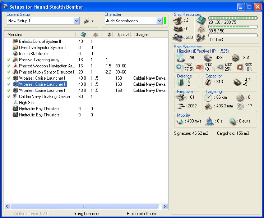The width and height of the screenshot is (264, 218).
Task: Click the drone bay icon in Ship Resources
Action: pos(201,38)
